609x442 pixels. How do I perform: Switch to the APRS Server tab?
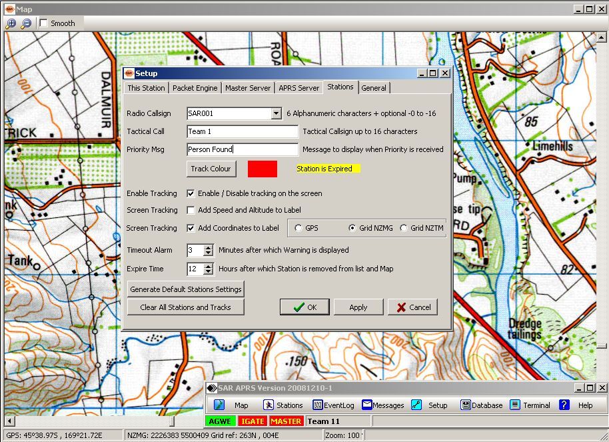(299, 88)
